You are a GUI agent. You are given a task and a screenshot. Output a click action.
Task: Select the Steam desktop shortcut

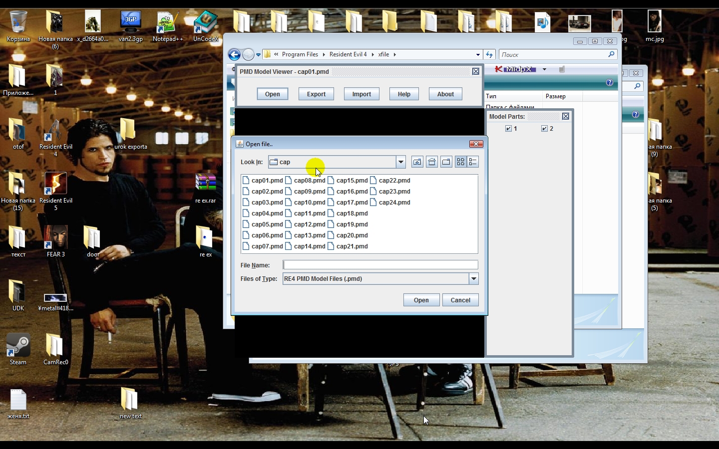coord(18,349)
